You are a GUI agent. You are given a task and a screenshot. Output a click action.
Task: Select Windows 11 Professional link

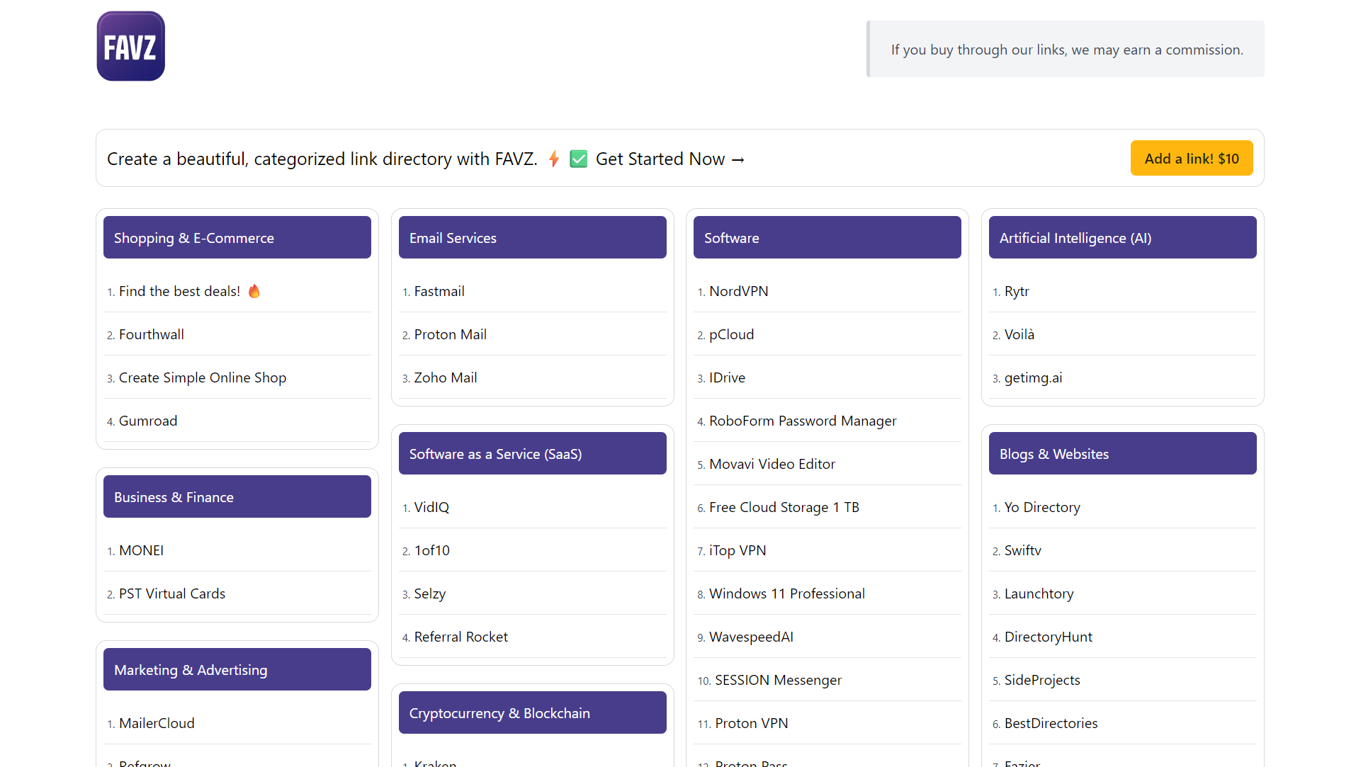(x=786, y=594)
